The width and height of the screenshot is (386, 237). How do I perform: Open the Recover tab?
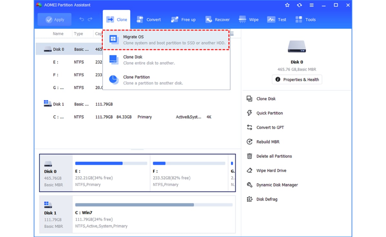(218, 20)
